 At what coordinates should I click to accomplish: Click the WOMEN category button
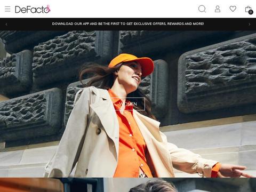pyautogui.click(x=128, y=104)
